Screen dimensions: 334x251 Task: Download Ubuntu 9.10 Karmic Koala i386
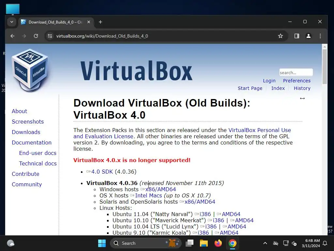coord(203,233)
